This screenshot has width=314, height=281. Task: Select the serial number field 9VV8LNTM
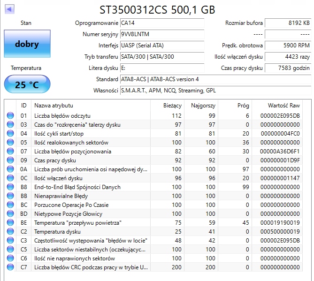tap(162, 34)
